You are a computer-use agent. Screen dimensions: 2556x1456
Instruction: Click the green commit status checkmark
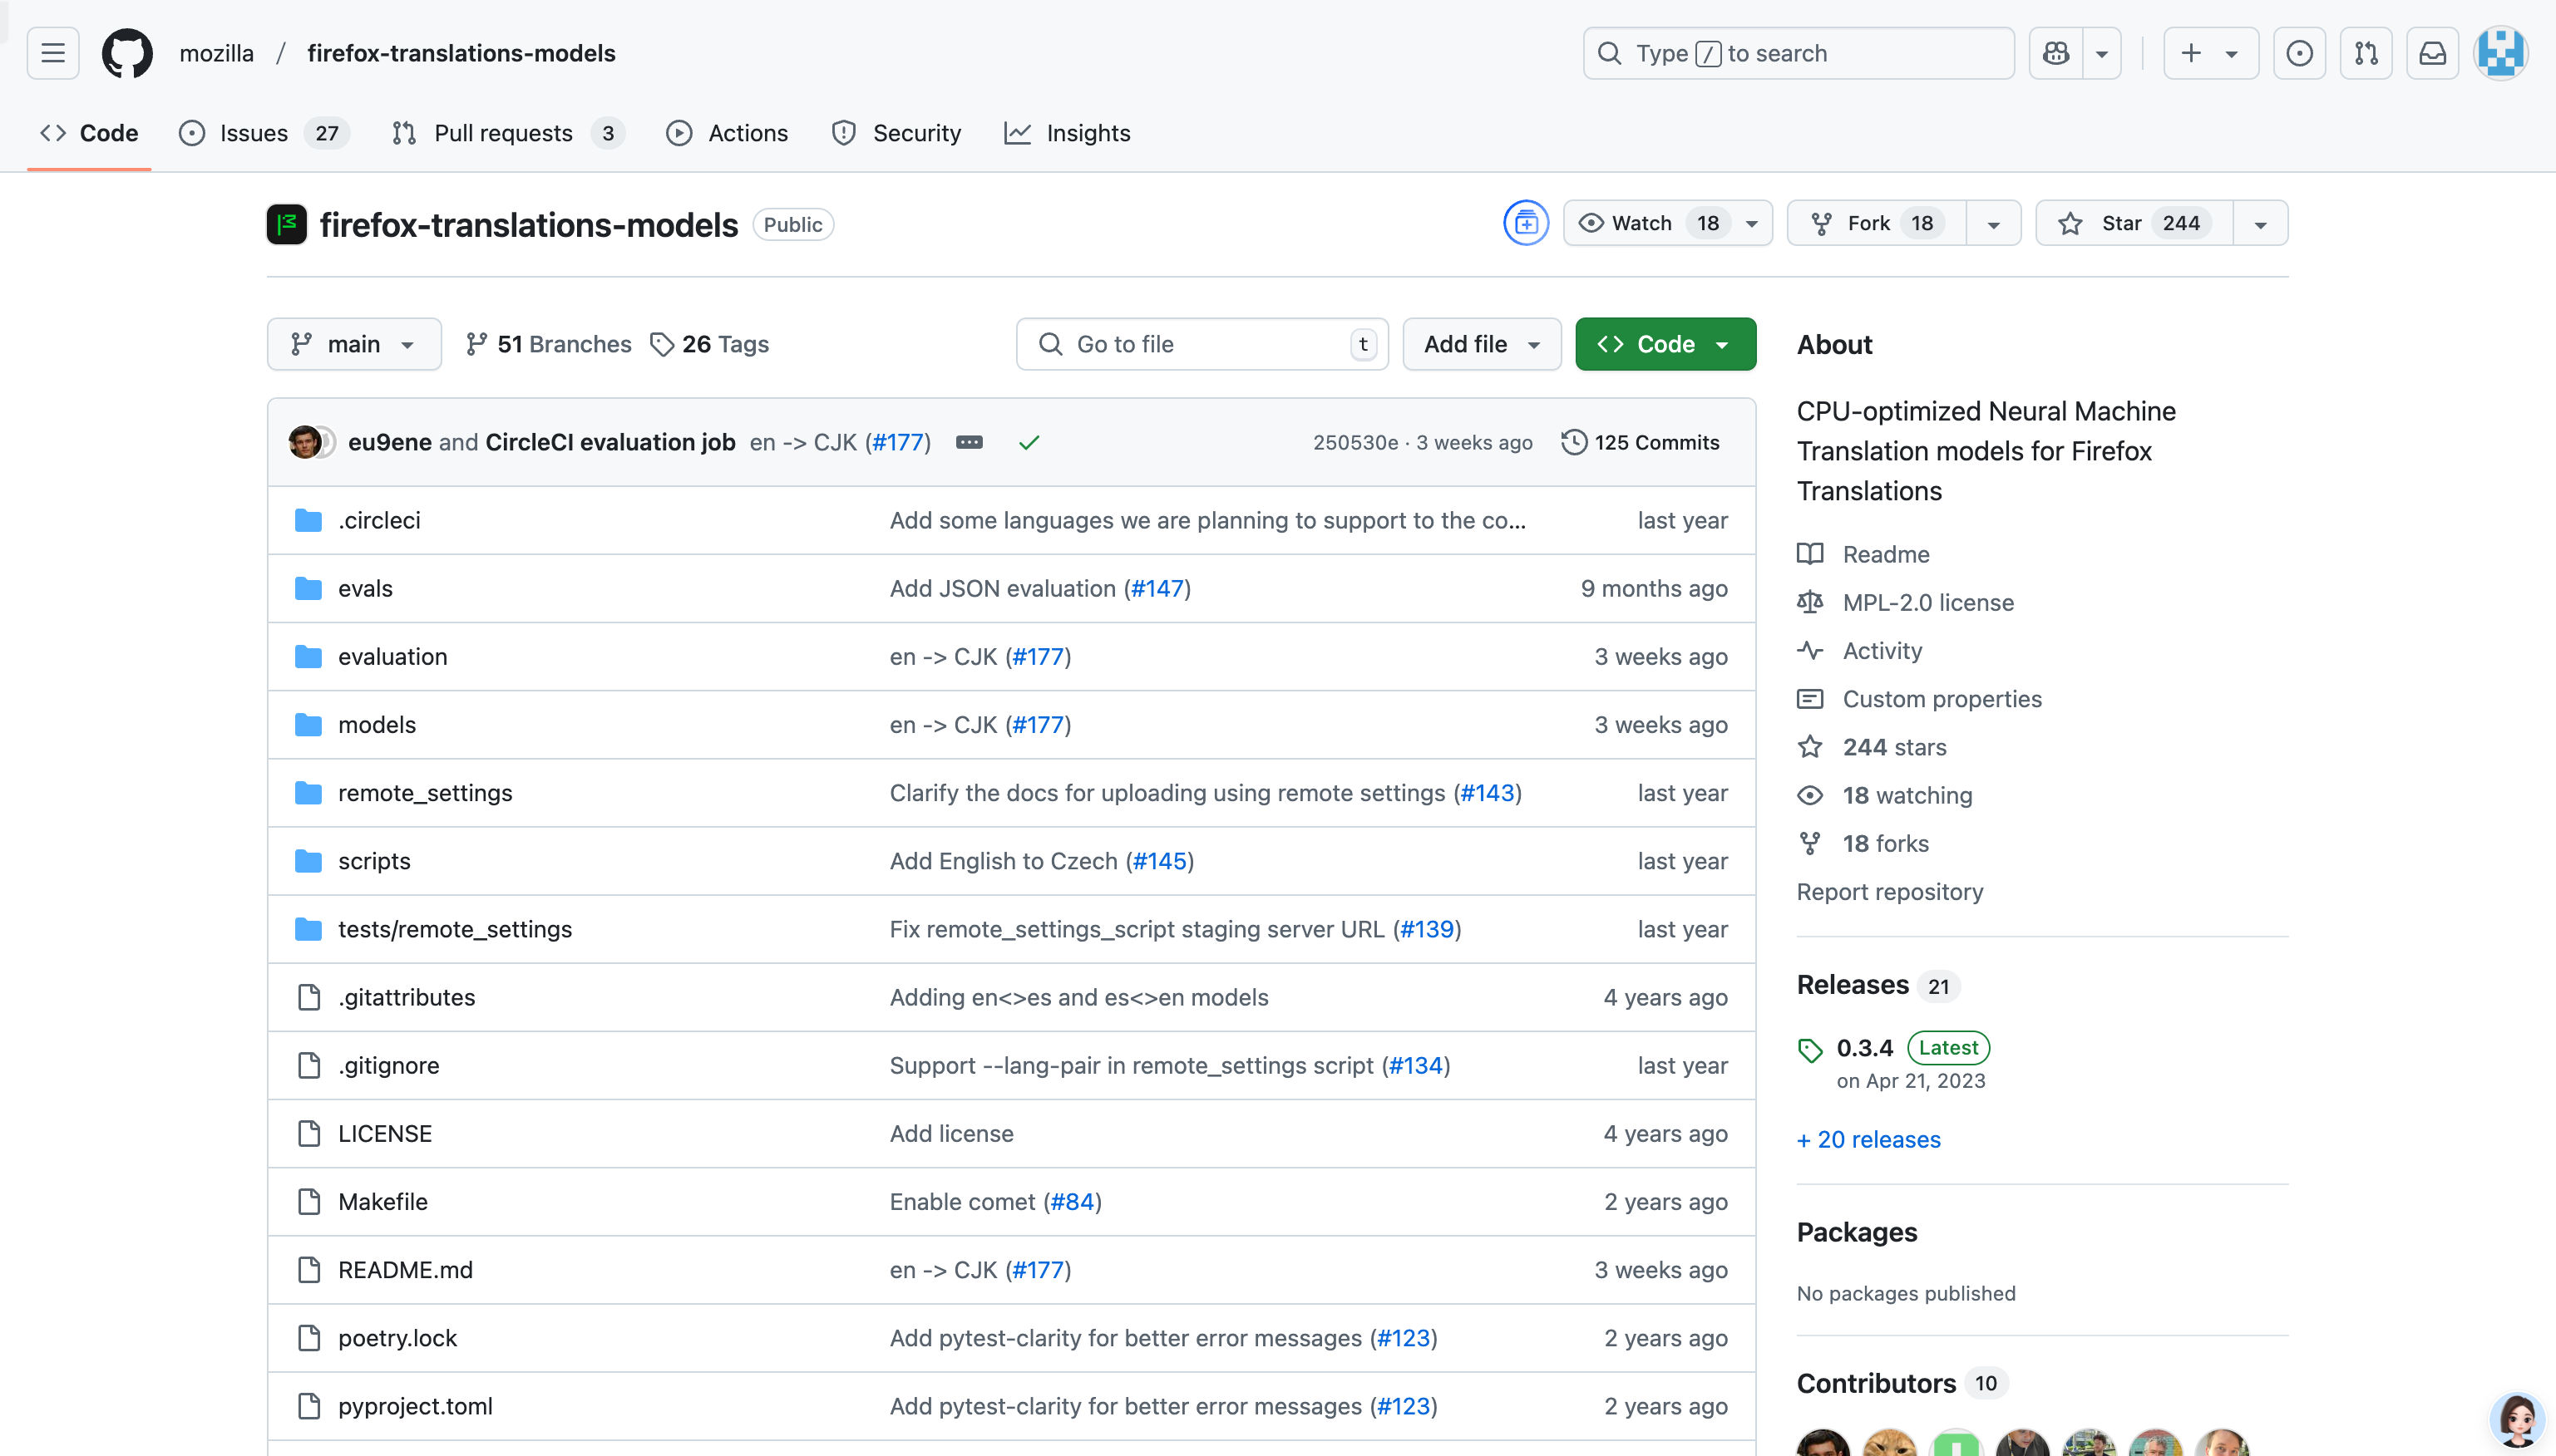click(x=1029, y=442)
